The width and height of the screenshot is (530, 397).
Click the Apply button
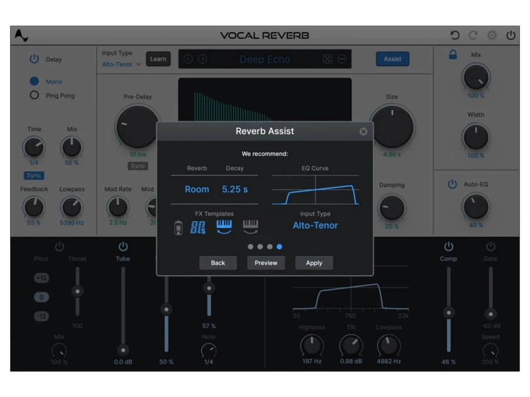[x=314, y=263]
